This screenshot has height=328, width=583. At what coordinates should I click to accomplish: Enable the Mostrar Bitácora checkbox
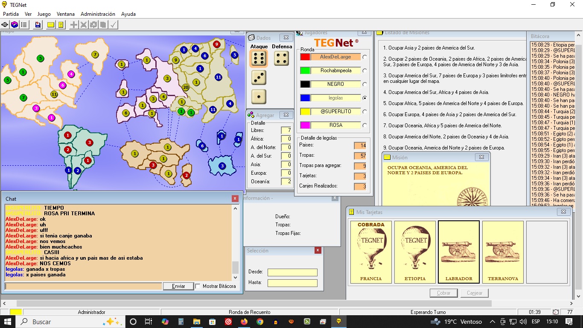coord(198,286)
